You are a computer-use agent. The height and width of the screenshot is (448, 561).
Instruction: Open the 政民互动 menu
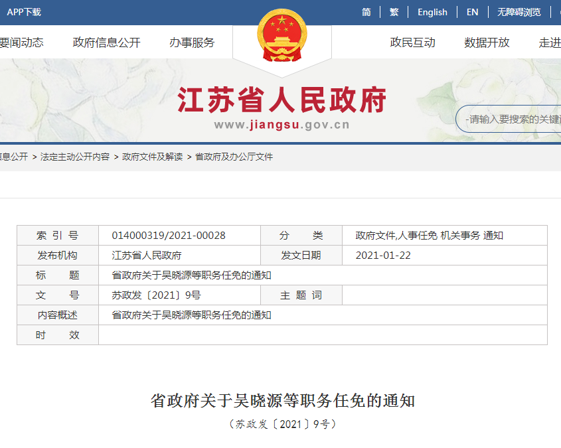(412, 42)
